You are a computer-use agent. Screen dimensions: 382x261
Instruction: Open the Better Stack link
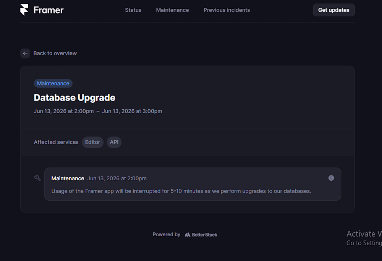(x=201, y=235)
